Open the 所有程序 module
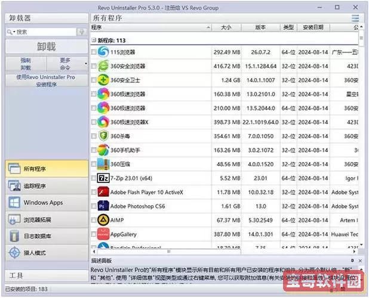The image size is (369, 298). (47, 169)
